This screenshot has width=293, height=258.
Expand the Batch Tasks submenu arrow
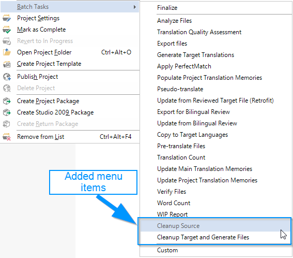click(135, 7)
